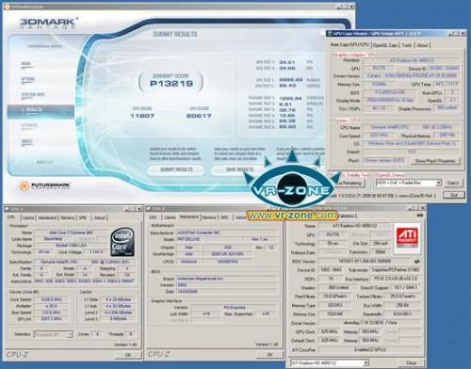
Task: Click OK in the middle CPU-Z mainboard window
Action: click(269, 355)
